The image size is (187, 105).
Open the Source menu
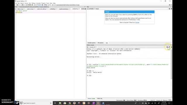(26, 3)
